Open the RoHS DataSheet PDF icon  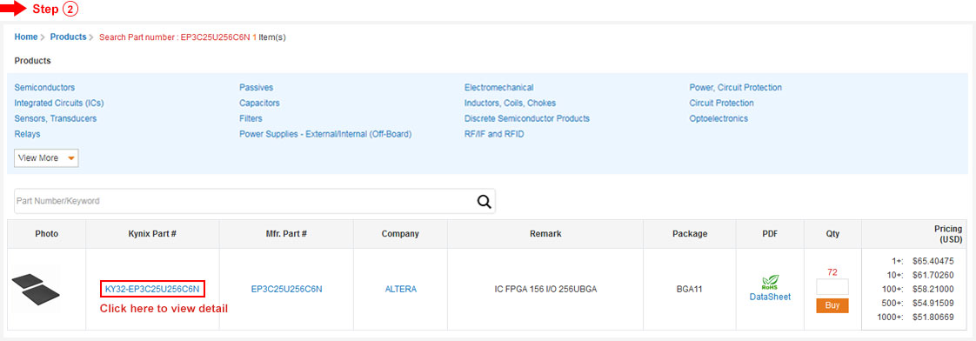pyautogui.click(x=770, y=290)
